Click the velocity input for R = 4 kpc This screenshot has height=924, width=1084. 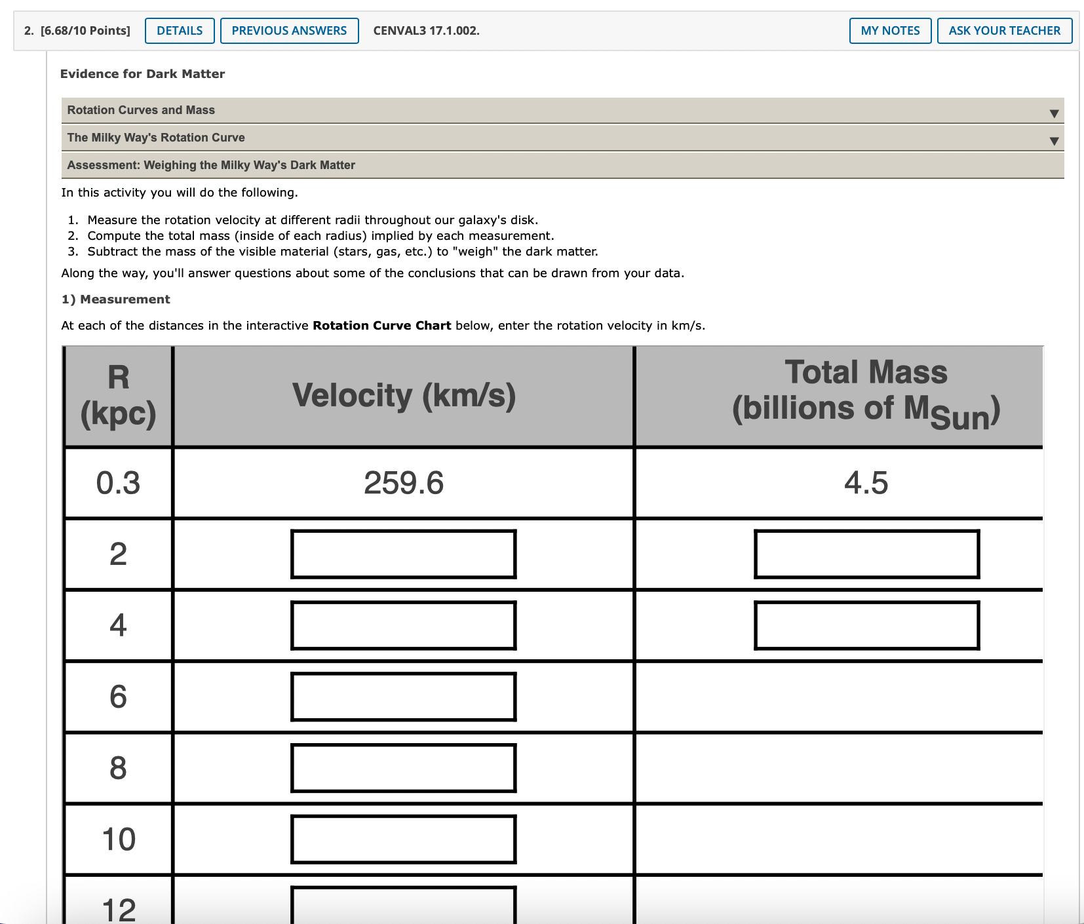pos(403,625)
